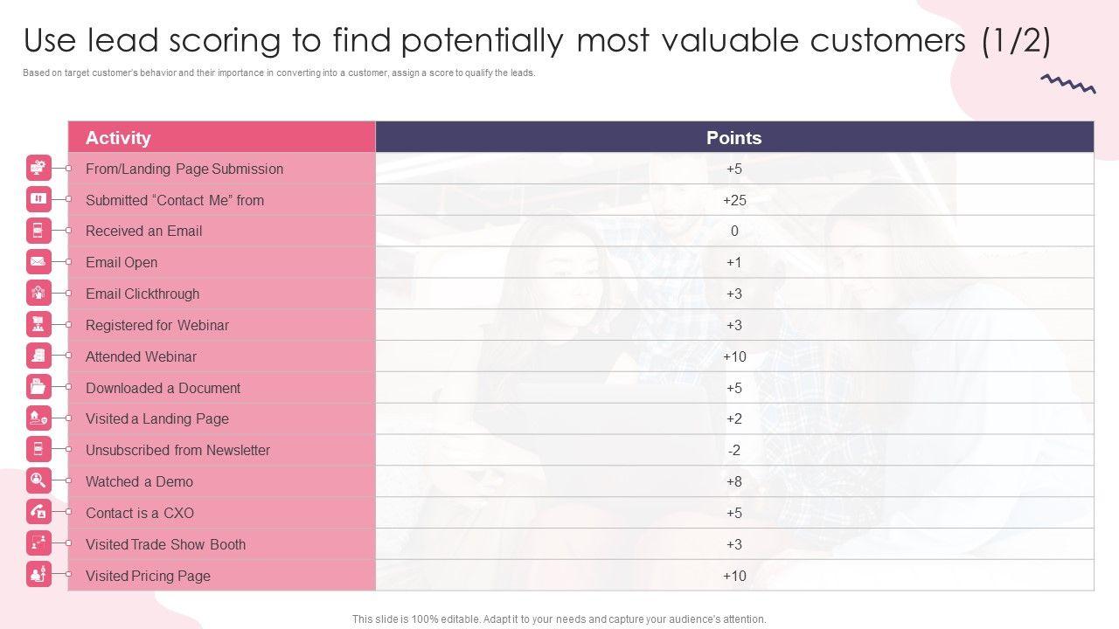Select the Received an Email activity text
This screenshot has height=629, width=1119.
(x=143, y=231)
